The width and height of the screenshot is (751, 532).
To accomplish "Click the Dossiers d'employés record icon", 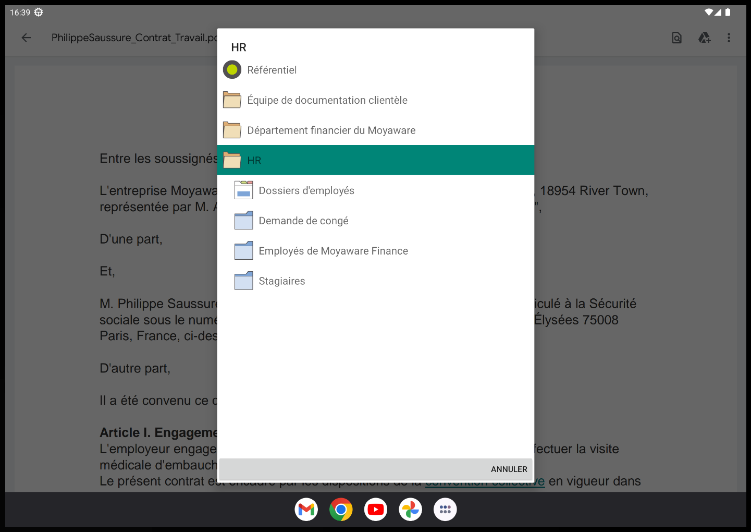I will click(x=243, y=190).
